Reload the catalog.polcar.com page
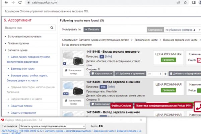The width and height of the screenshot is (201, 134). [20, 2]
